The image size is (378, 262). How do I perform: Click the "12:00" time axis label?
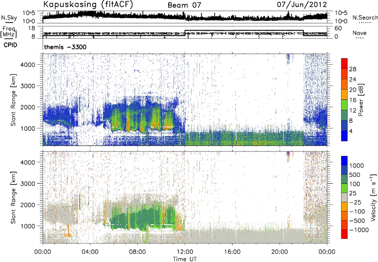[185, 252]
